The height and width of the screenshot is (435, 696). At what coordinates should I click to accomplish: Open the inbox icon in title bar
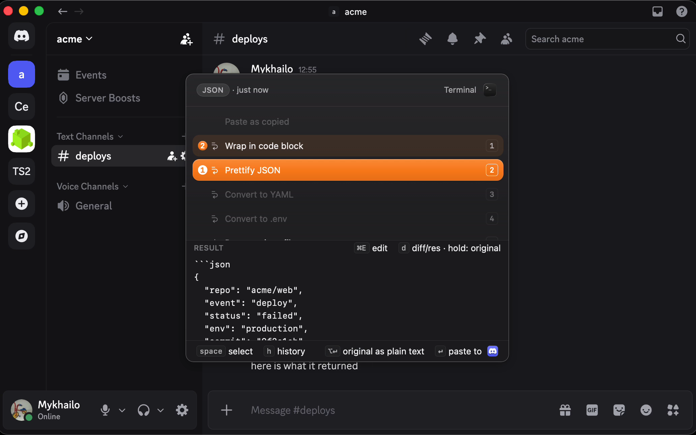click(x=658, y=11)
